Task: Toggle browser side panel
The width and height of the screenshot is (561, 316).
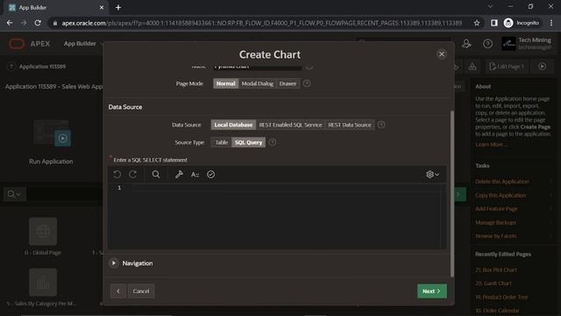Action: [494, 23]
